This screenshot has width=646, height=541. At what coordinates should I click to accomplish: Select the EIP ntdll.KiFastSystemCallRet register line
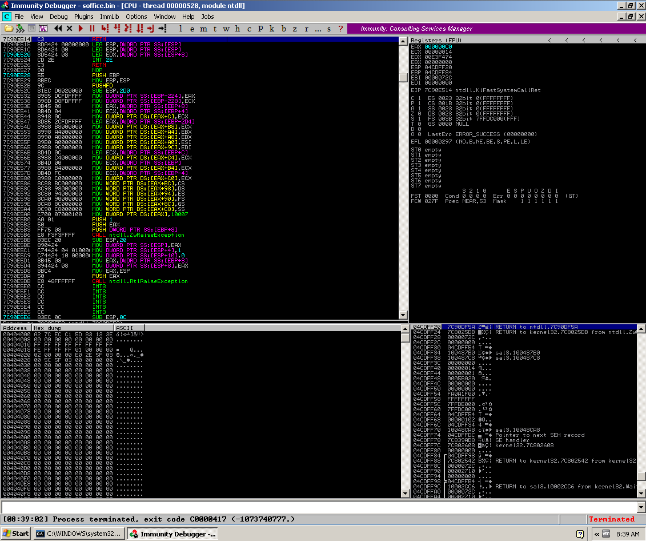tap(476, 90)
